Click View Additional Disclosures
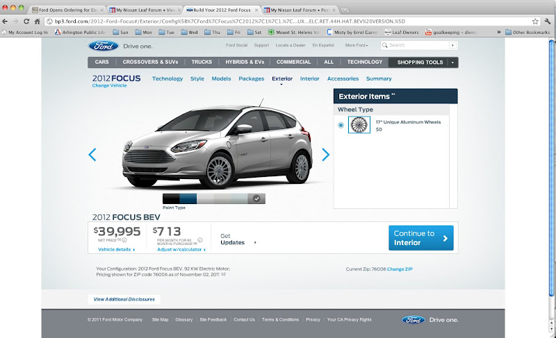556x338 pixels. [124, 299]
